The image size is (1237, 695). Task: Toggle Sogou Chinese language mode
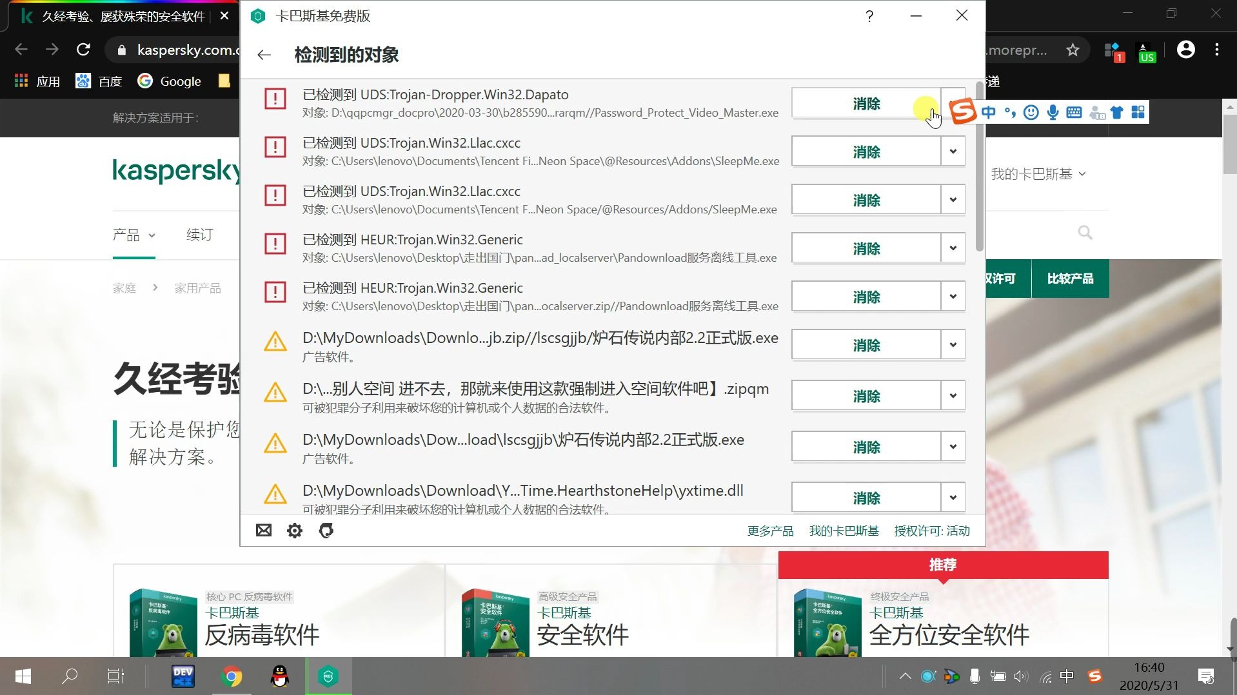click(989, 112)
